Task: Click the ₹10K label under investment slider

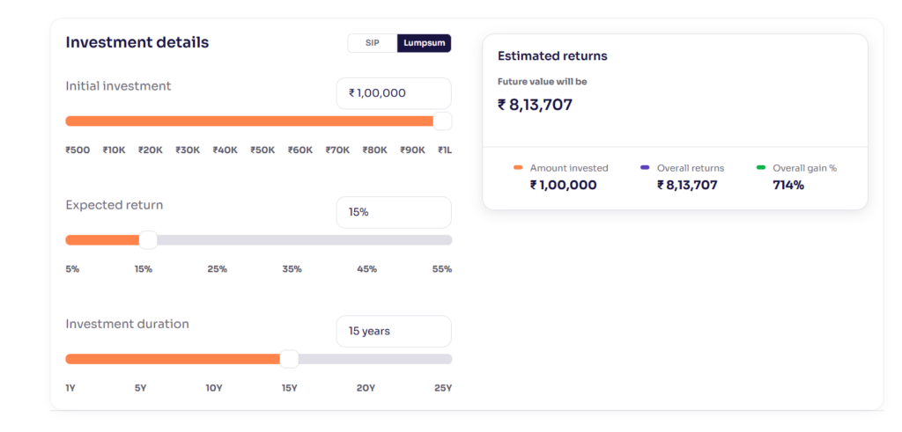Action: pos(114,150)
